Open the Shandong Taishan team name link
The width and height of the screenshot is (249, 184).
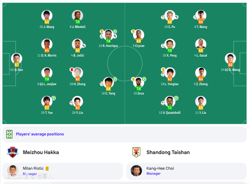(x=168, y=152)
